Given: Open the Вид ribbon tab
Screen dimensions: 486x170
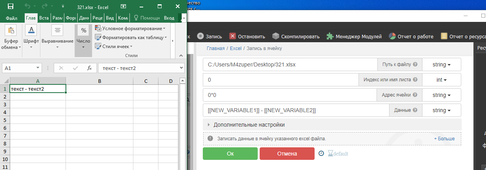Looking at the screenshot, I should [x=110, y=18].
